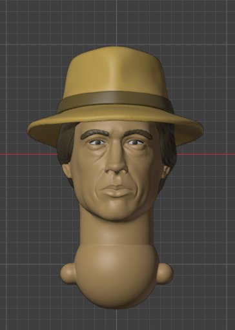Viewport: 235px width, 330px height.
Task: Select the hat's wide brim
Action: click(115, 127)
